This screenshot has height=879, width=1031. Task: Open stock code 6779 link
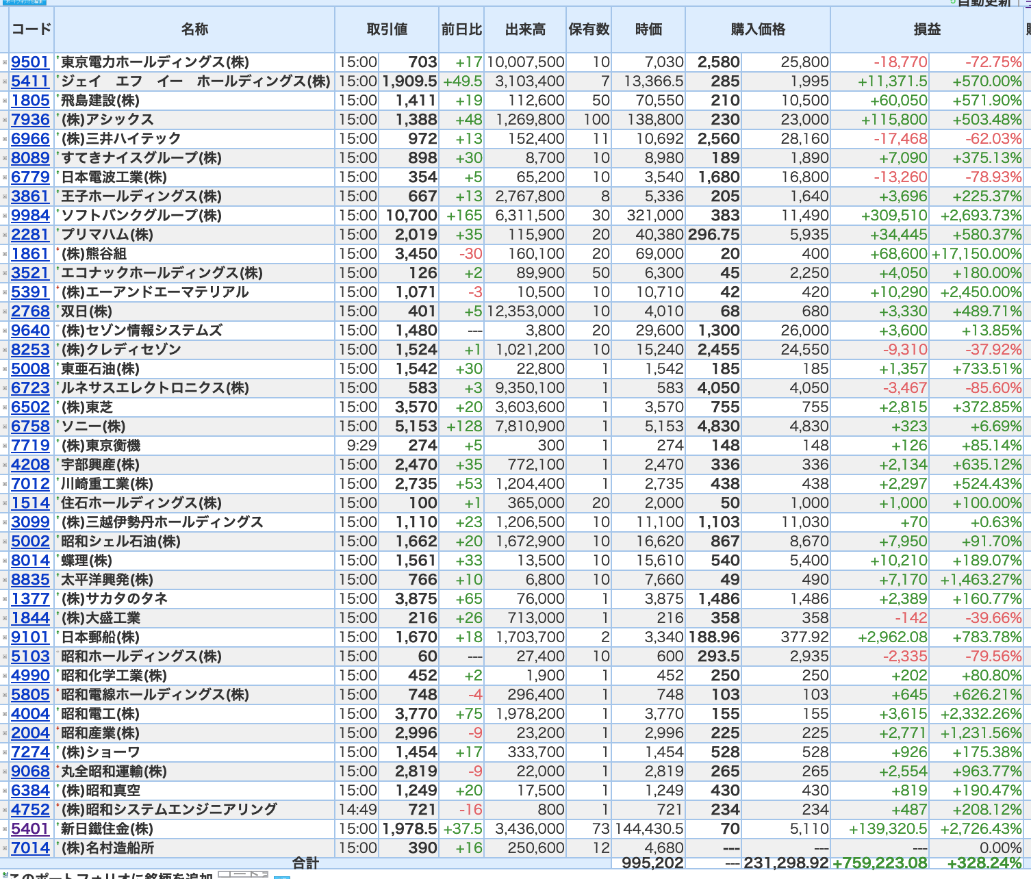pyautogui.click(x=30, y=177)
